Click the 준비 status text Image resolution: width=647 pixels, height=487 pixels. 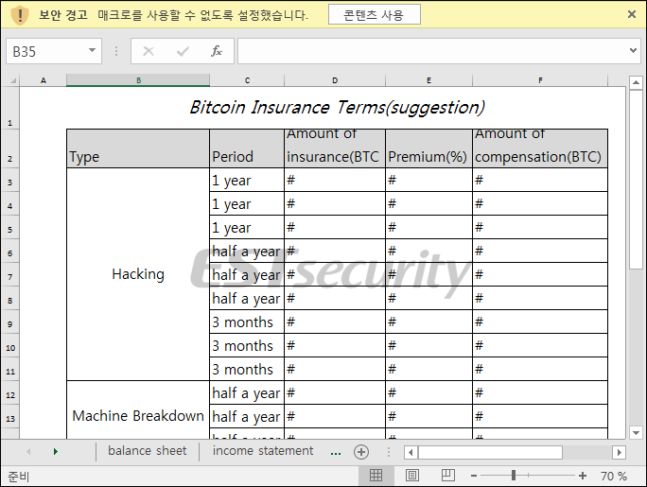pos(19,477)
